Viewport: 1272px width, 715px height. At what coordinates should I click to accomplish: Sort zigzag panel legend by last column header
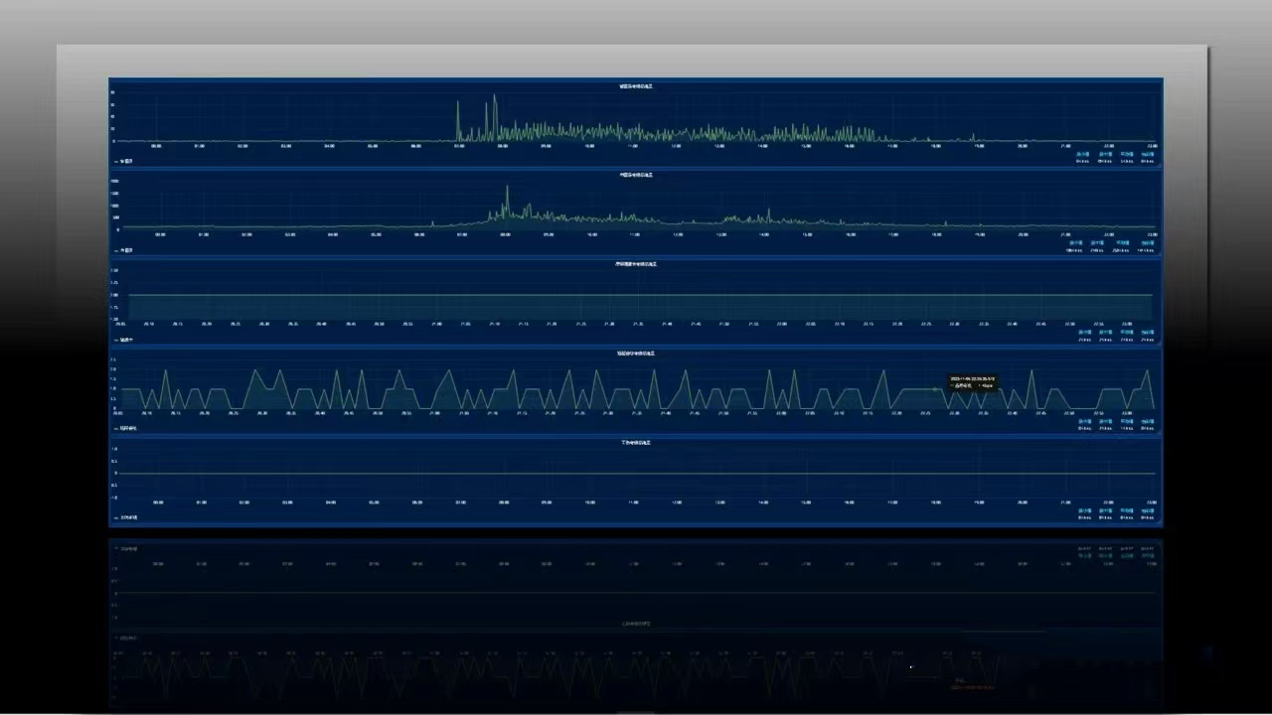pos(1148,422)
